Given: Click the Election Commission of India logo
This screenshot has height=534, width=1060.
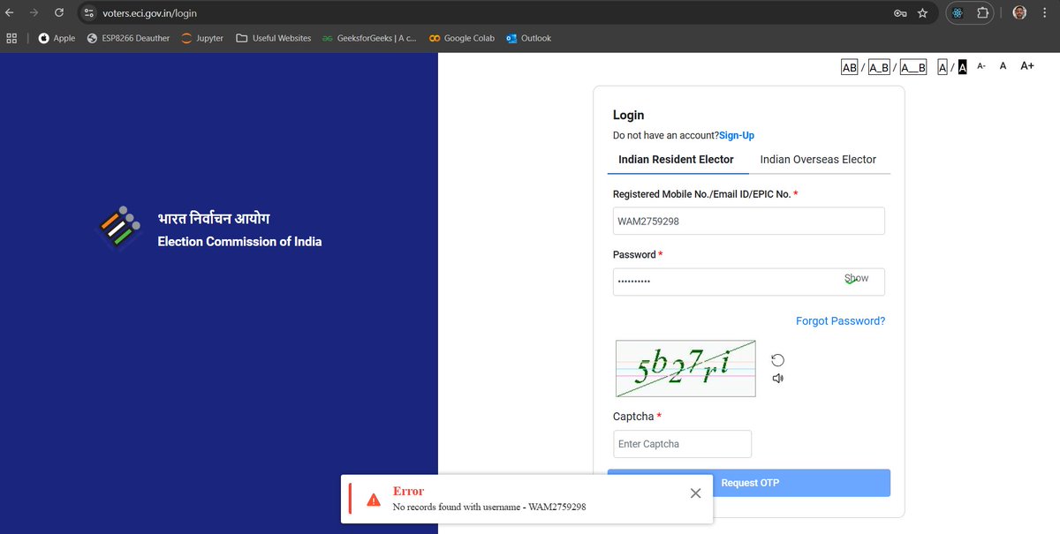Looking at the screenshot, I should click(117, 229).
